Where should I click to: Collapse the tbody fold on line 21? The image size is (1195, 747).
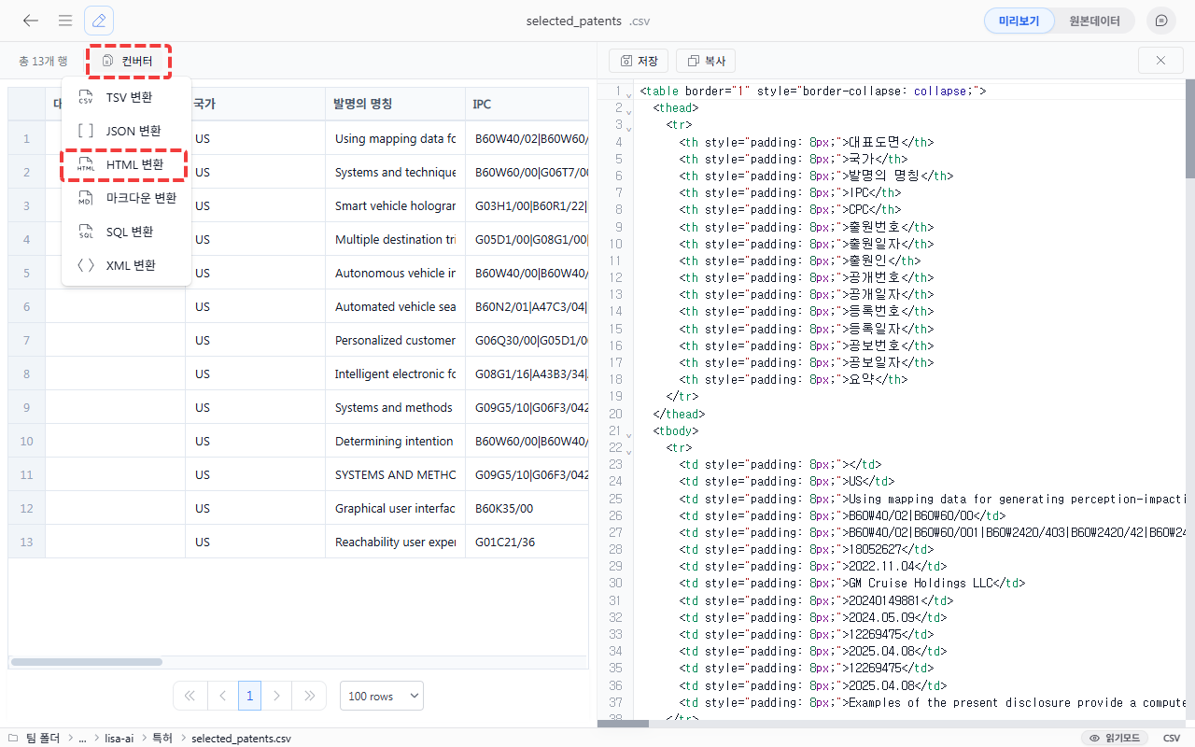(628, 433)
